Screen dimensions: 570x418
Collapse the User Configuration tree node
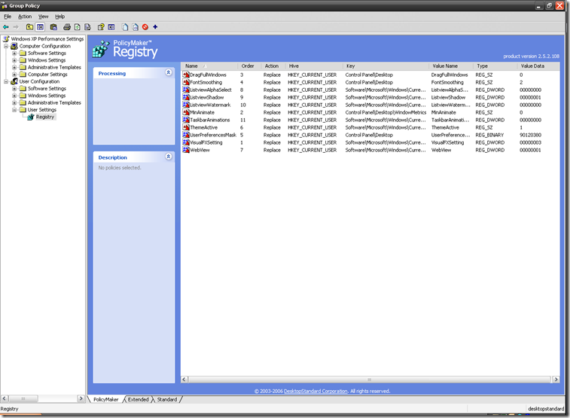click(6, 81)
